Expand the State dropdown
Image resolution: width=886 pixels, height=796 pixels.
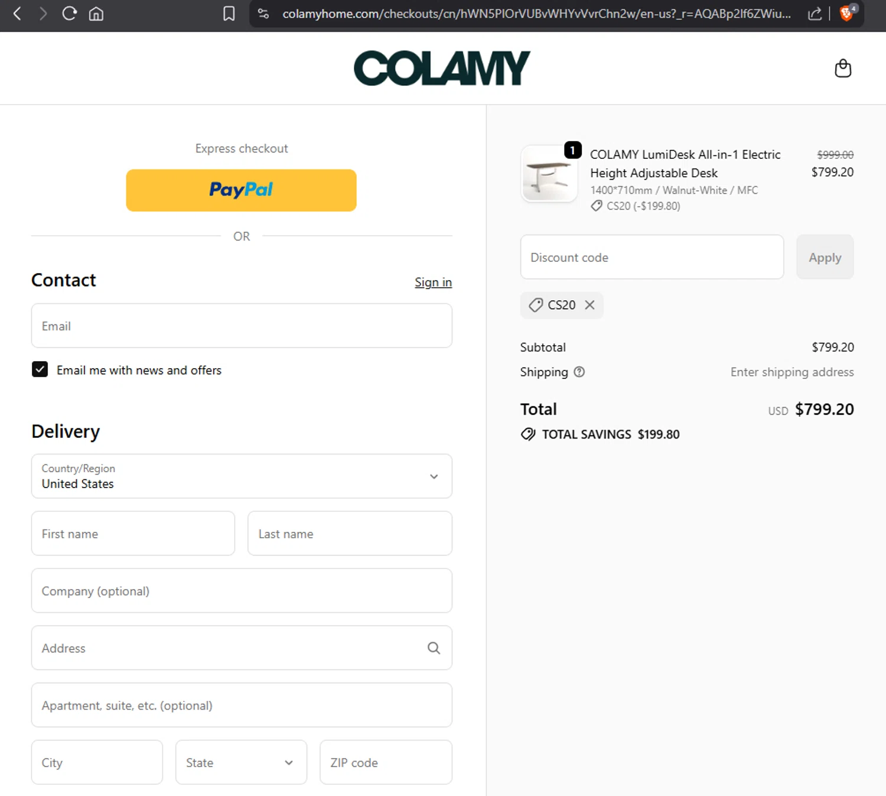(x=241, y=762)
